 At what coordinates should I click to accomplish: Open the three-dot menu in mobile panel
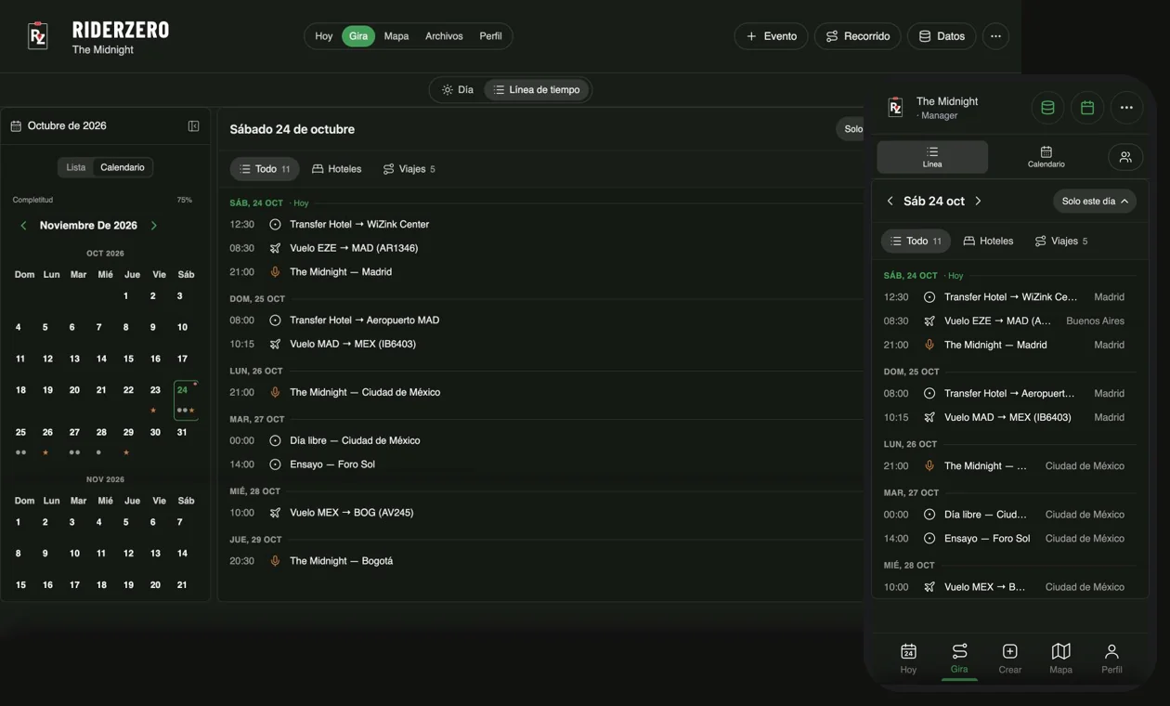coord(1126,108)
